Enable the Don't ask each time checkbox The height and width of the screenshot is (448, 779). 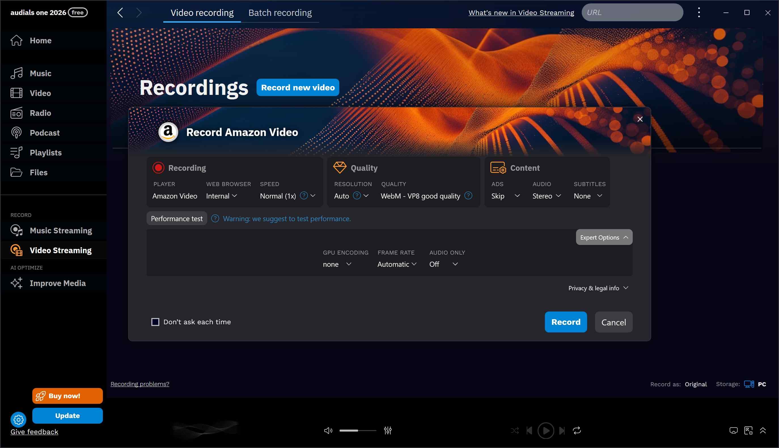(155, 321)
